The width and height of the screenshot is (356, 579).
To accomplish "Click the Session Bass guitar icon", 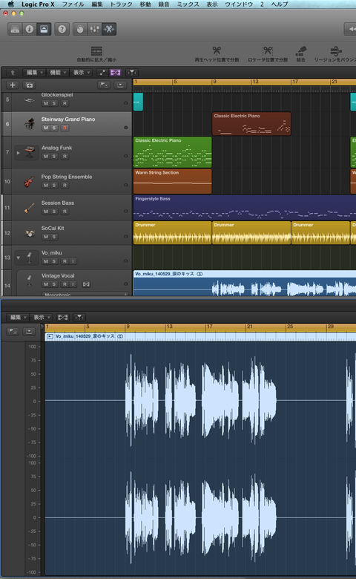I will click(30, 208).
